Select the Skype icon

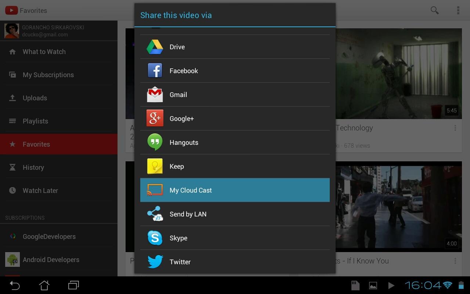click(155, 238)
